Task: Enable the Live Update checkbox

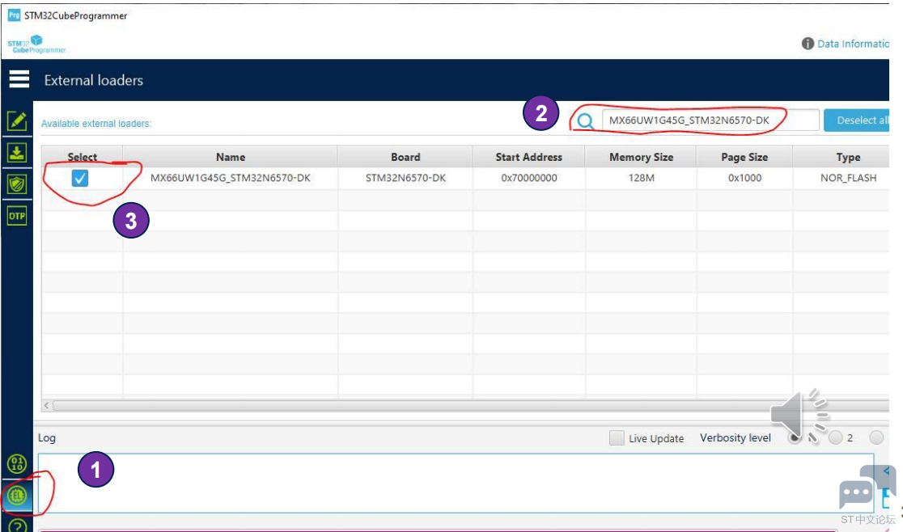Action: (x=617, y=438)
